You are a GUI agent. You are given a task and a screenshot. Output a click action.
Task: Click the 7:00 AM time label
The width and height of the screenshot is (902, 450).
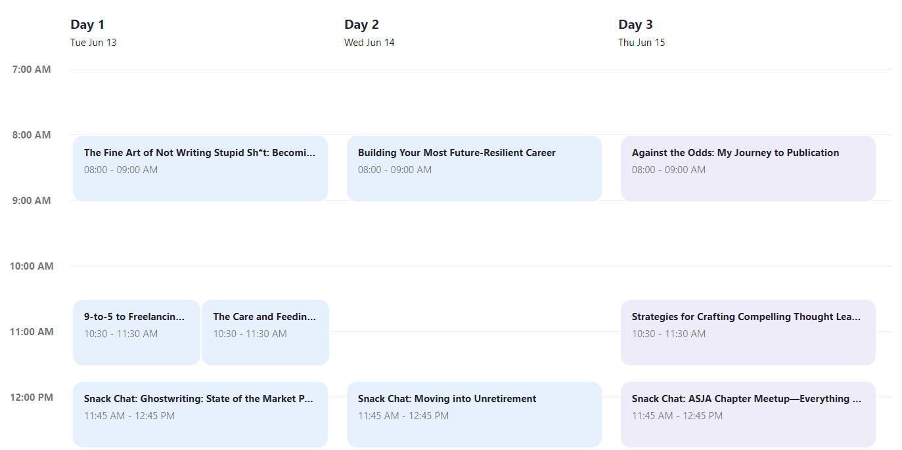31,69
